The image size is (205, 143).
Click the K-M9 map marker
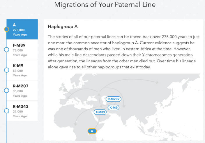(x=114, y=107)
